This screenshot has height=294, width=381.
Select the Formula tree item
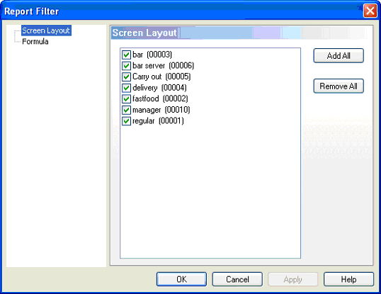(x=35, y=42)
